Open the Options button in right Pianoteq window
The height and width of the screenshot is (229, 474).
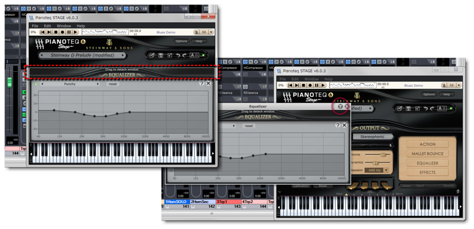coord(429,95)
